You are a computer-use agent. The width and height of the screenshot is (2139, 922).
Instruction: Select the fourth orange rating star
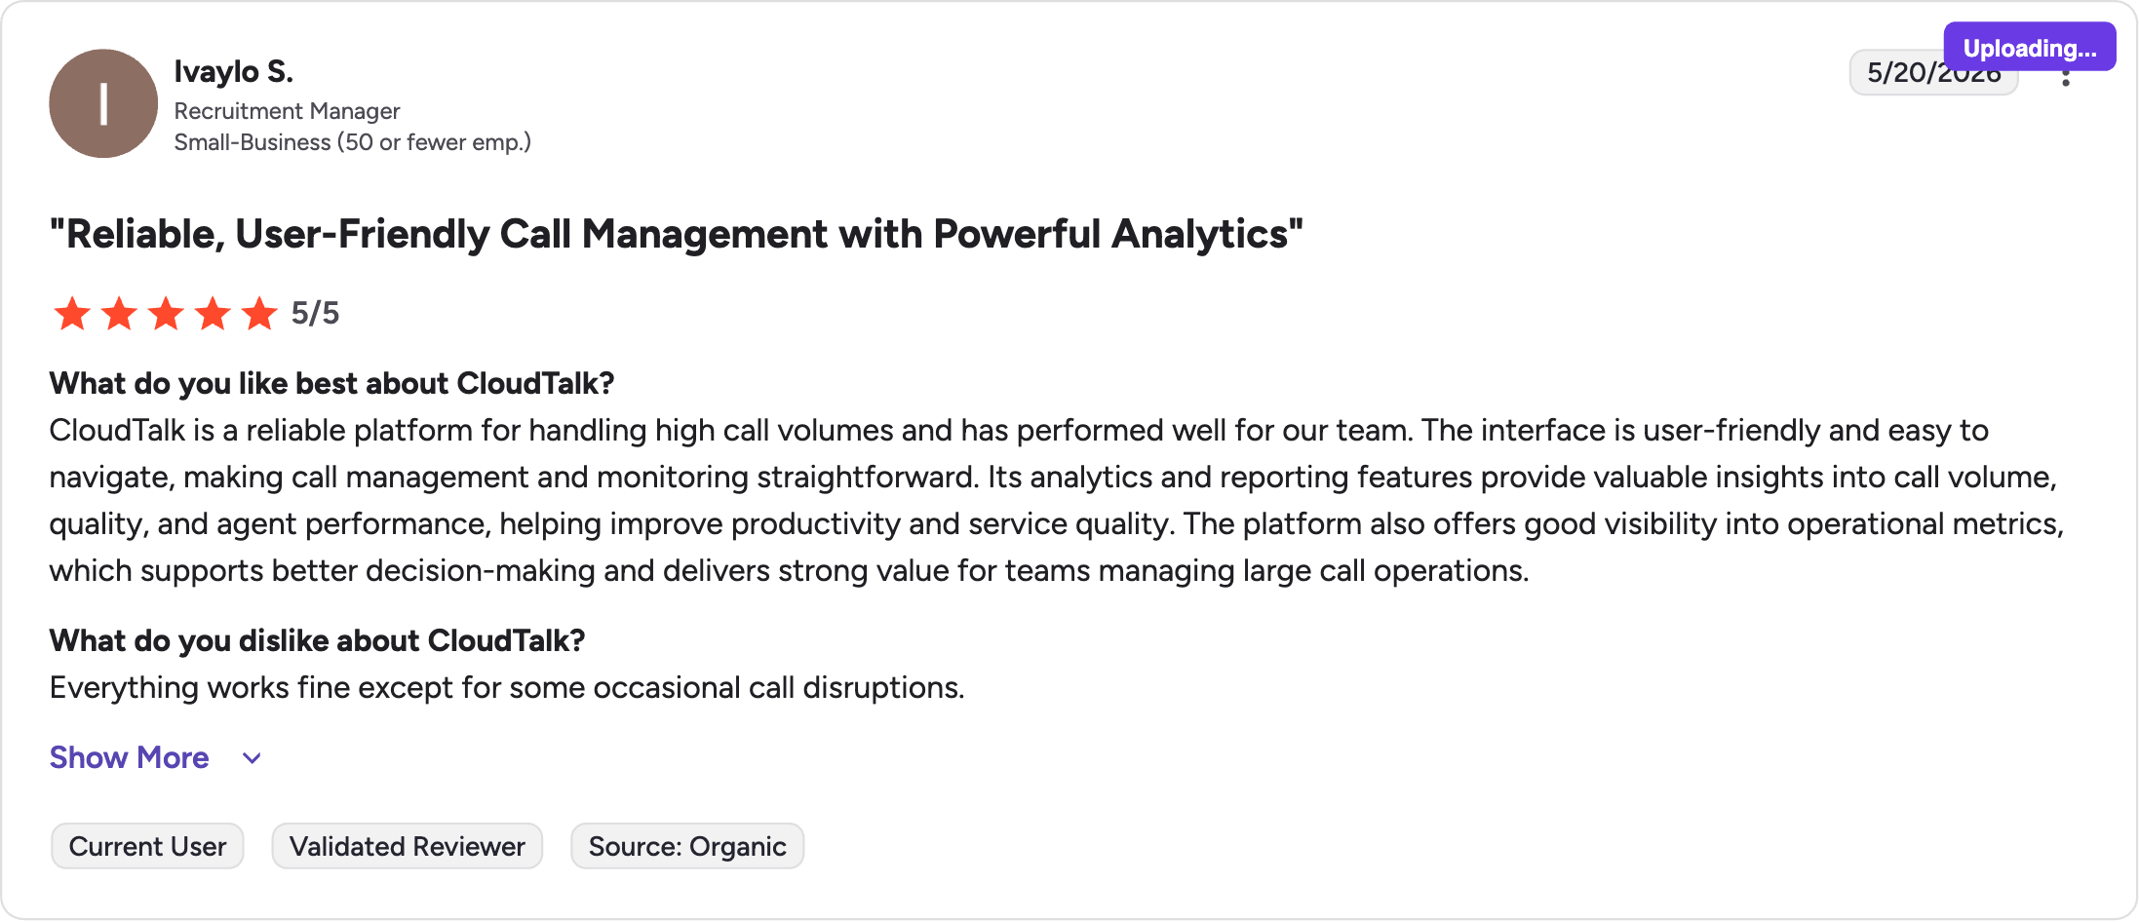pos(213,314)
